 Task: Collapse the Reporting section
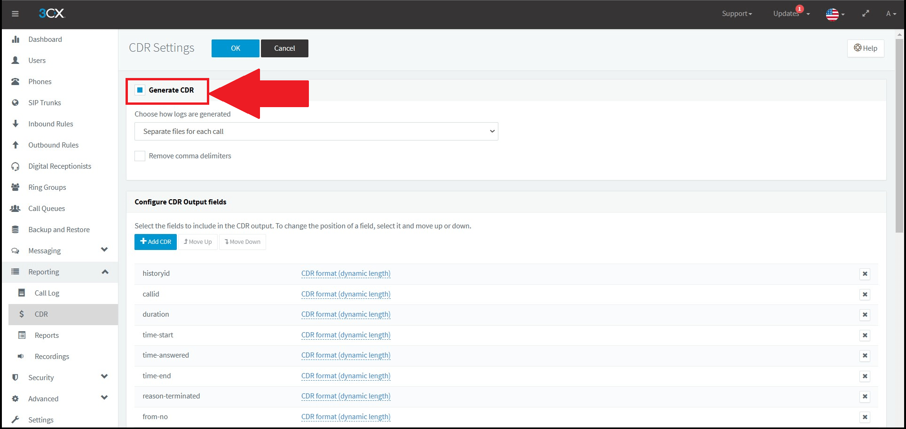pos(104,272)
